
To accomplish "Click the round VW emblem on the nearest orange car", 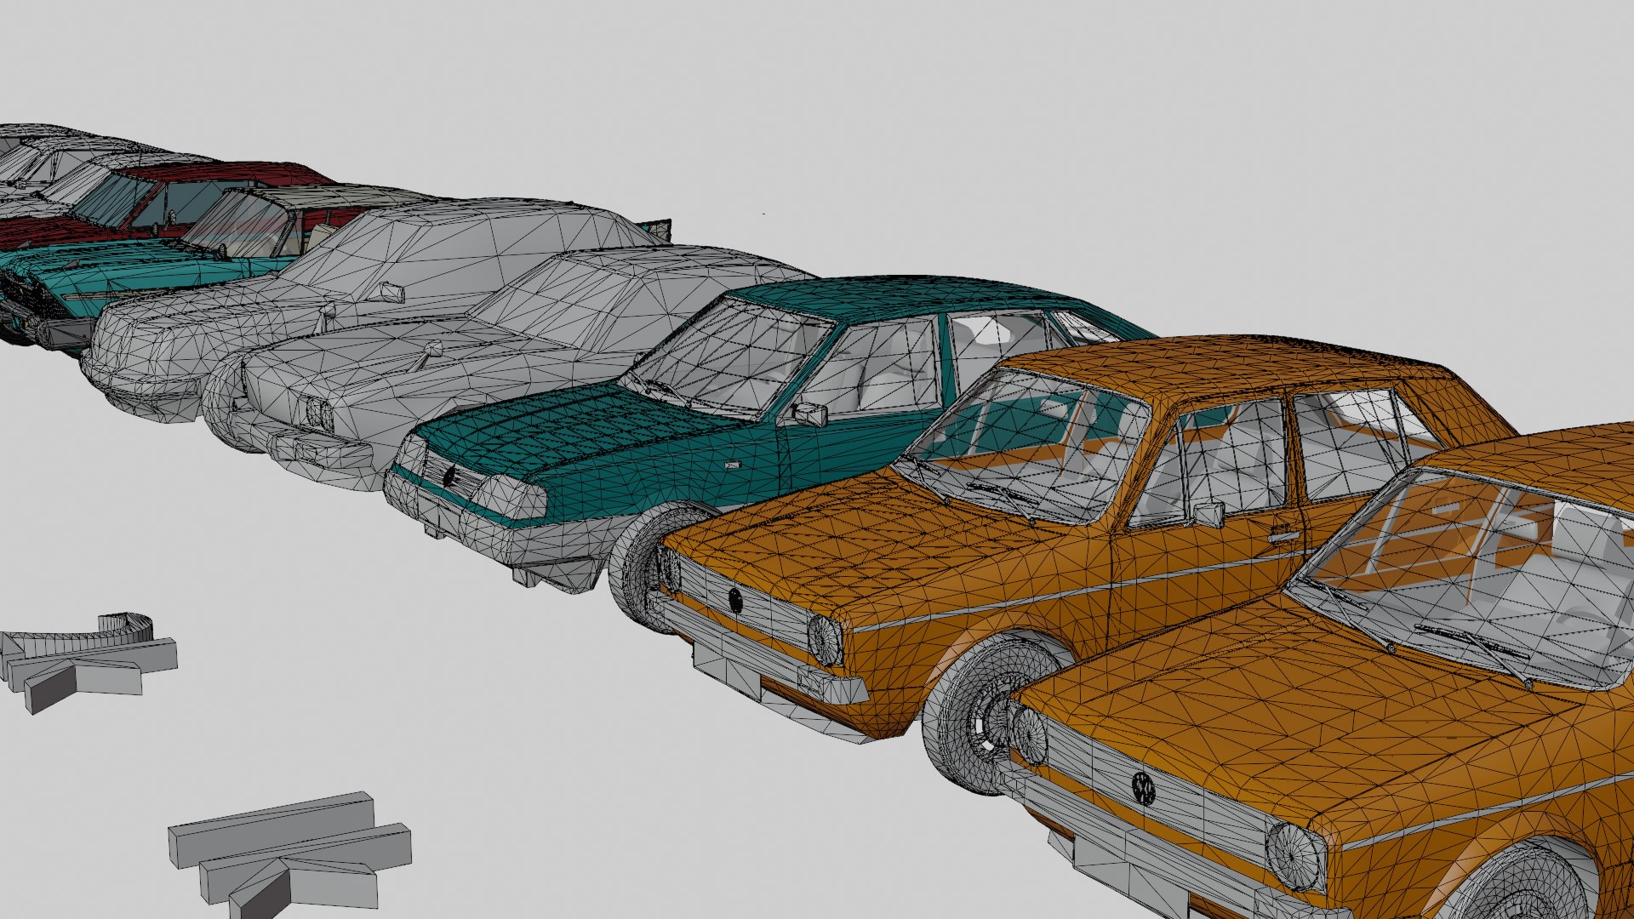I will click(x=1143, y=788).
